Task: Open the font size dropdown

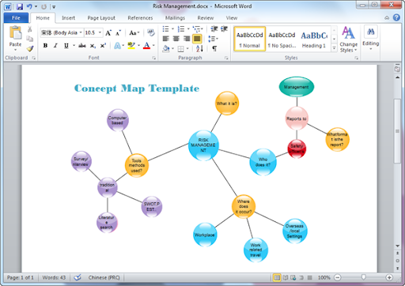Action: point(100,32)
